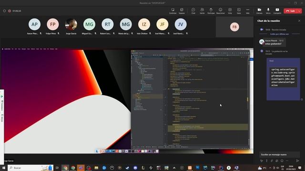Screen dimensions: 305x171
Task: Toggle the Cámara on or off
Action: click(259, 11)
